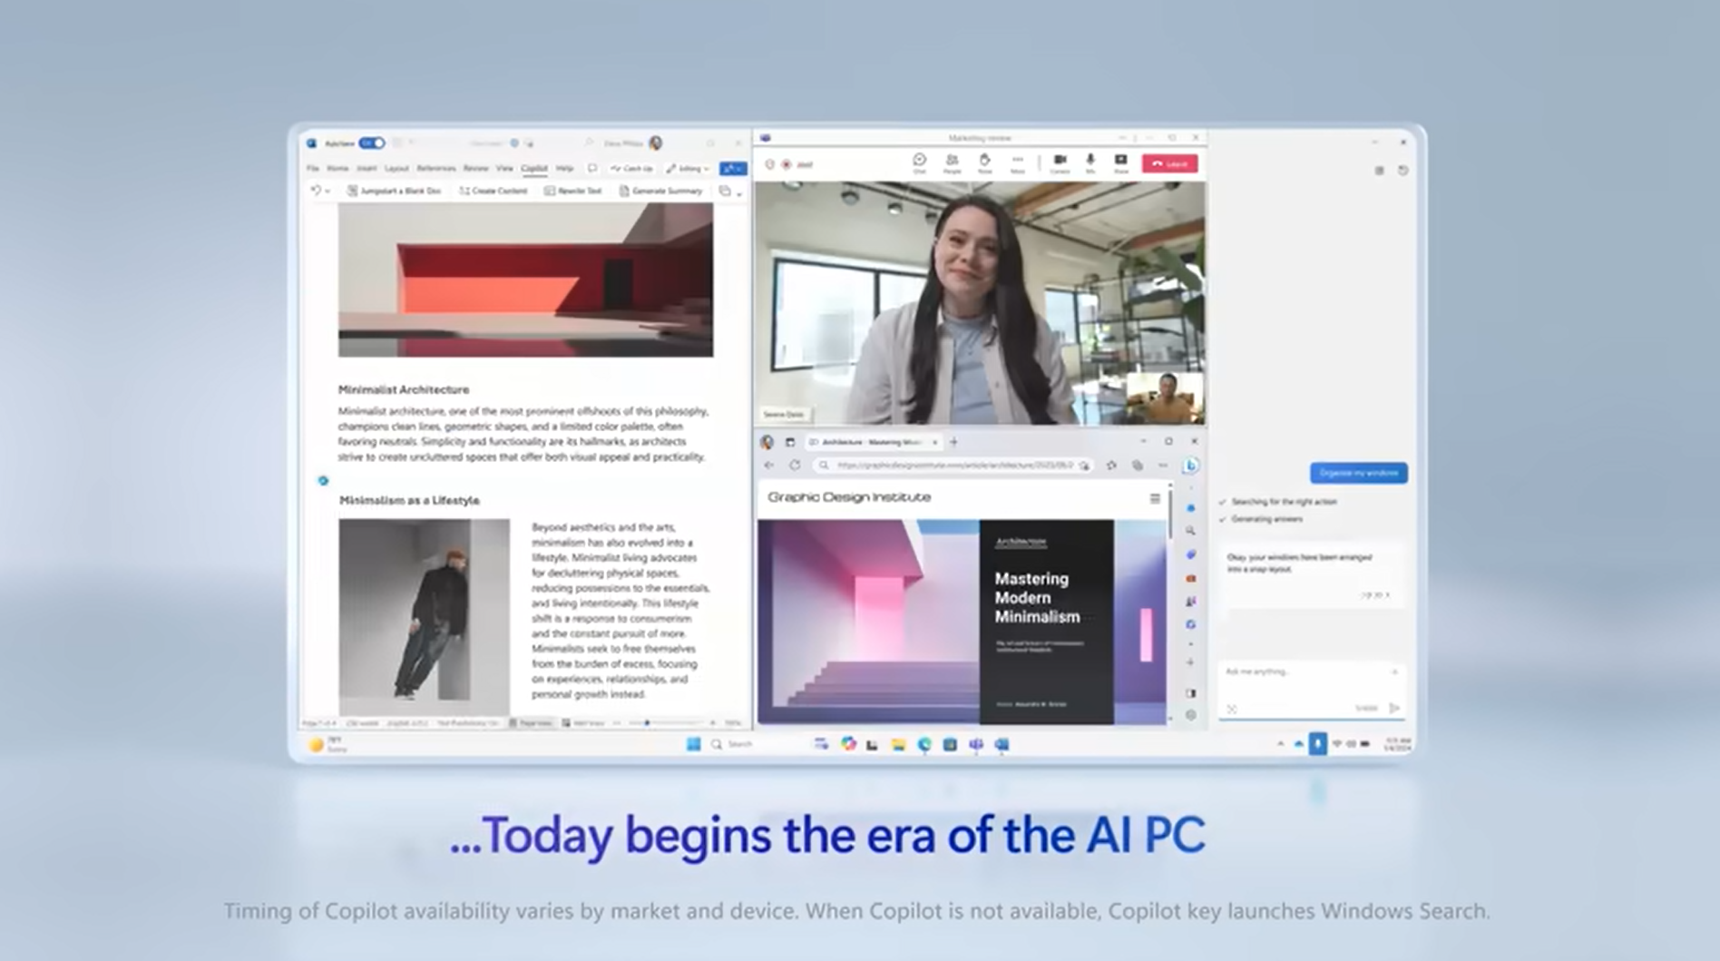Click the Bing Copilot icon in Edge

click(x=1190, y=465)
